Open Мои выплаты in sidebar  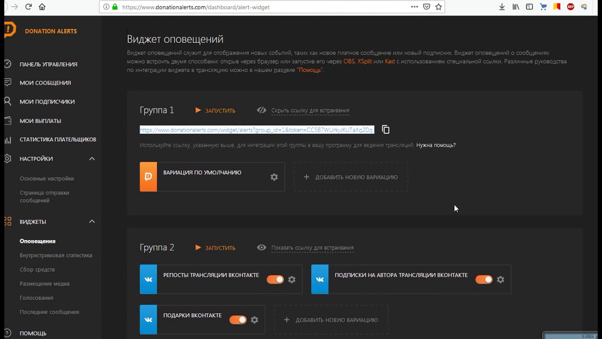[x=40, y=121]
